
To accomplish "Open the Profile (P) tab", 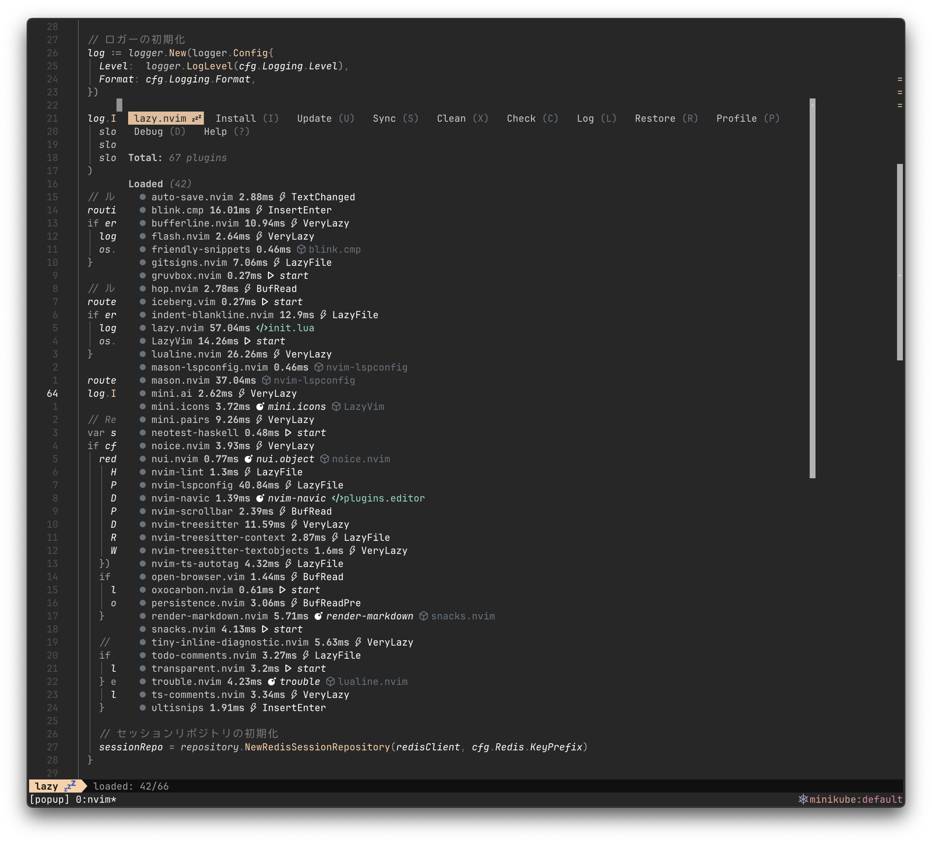I will (x=748, y=118).
